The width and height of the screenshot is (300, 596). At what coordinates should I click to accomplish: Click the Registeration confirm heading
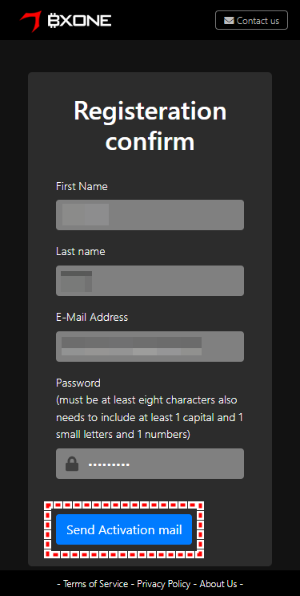tap(150, 126)
